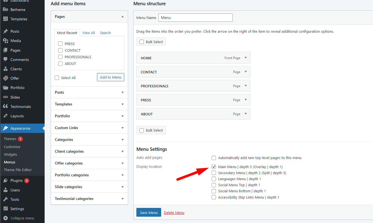Click the Clients person icon
This screenshot has width=373, height=223.
(x=6, y=69)
